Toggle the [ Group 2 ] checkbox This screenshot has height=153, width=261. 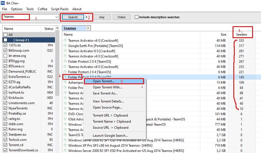(x=5, y=40)
